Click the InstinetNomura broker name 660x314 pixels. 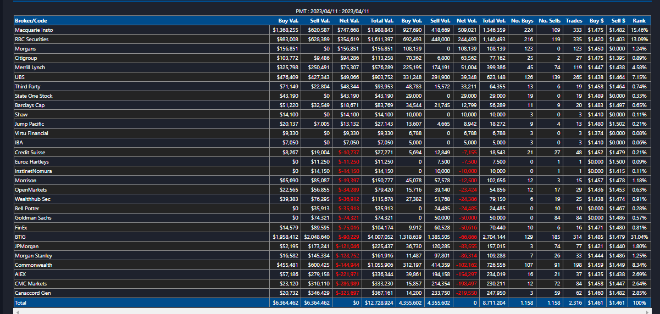click(33, 171)
